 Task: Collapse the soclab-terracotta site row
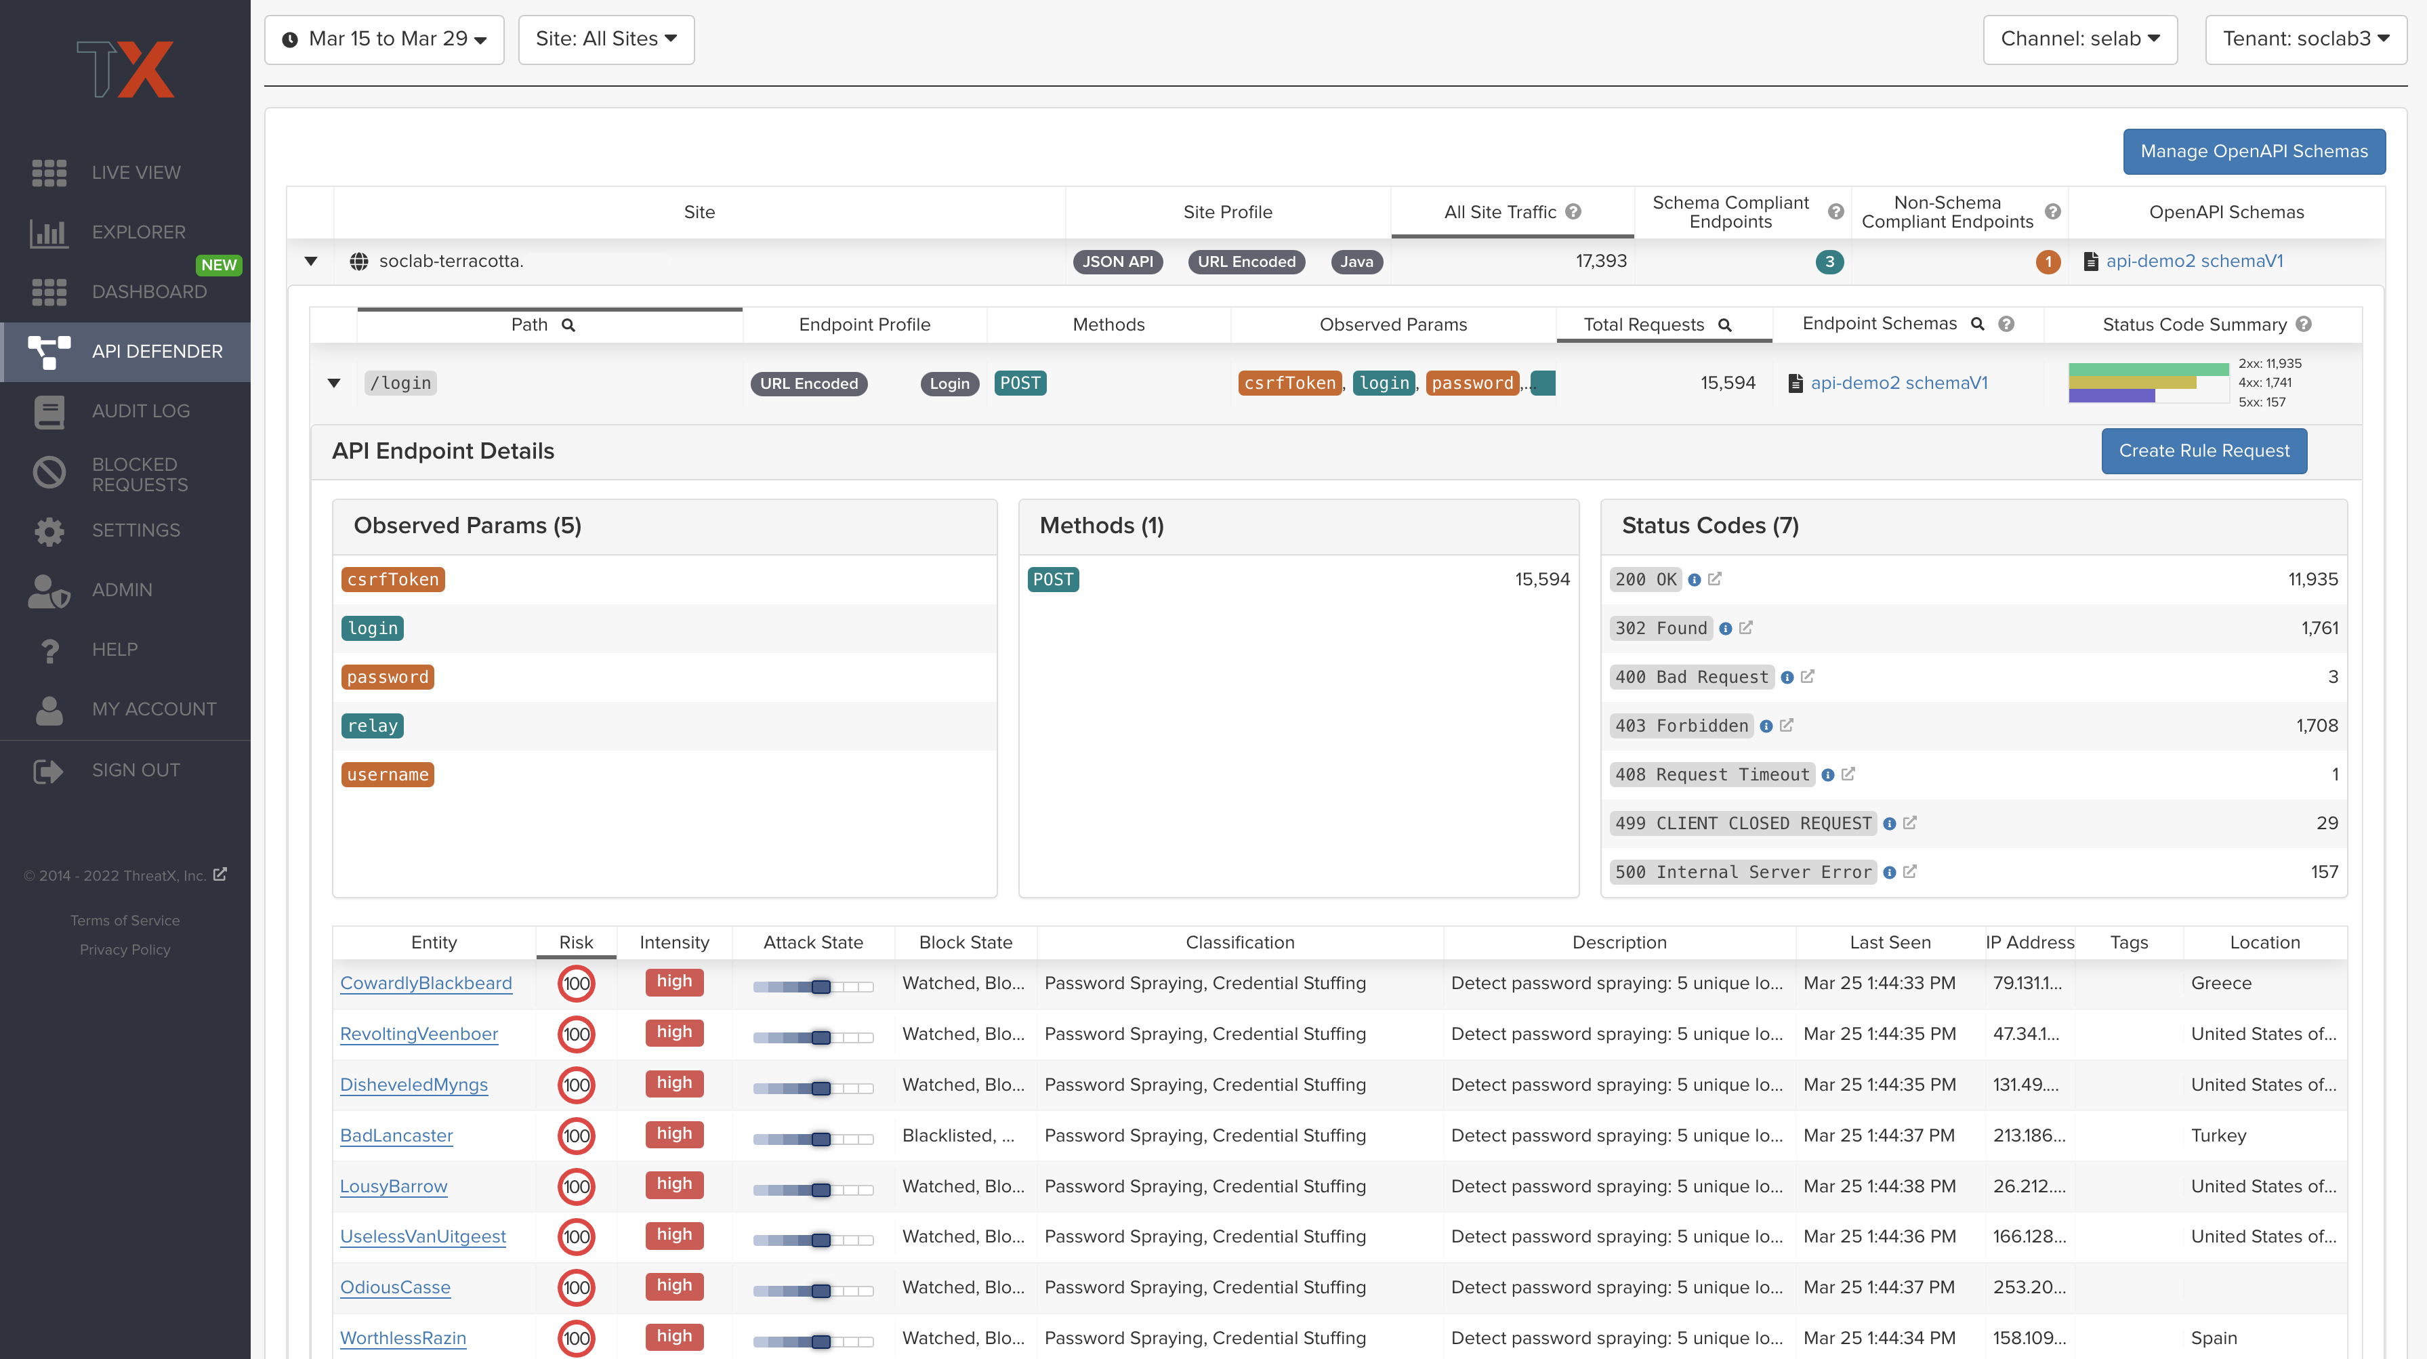point(311,262)
